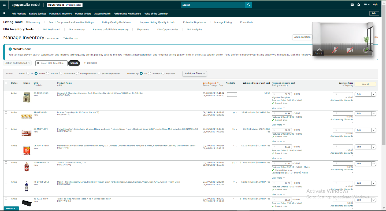Image resolution: width=386 pixels, height=211 pixels.
Task: Open the Add Products menu
Action: pos(19,14)
